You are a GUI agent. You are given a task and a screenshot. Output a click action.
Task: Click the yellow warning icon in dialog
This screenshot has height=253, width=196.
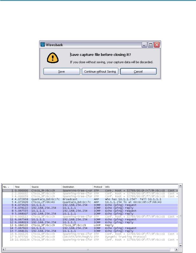tap(53, 58)
